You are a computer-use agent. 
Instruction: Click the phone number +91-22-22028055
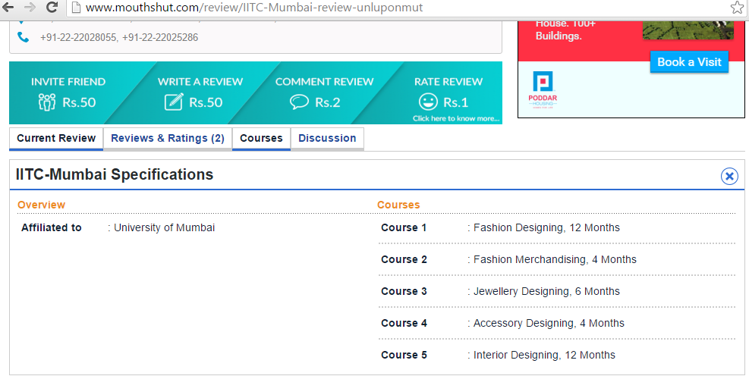[79, 37]
